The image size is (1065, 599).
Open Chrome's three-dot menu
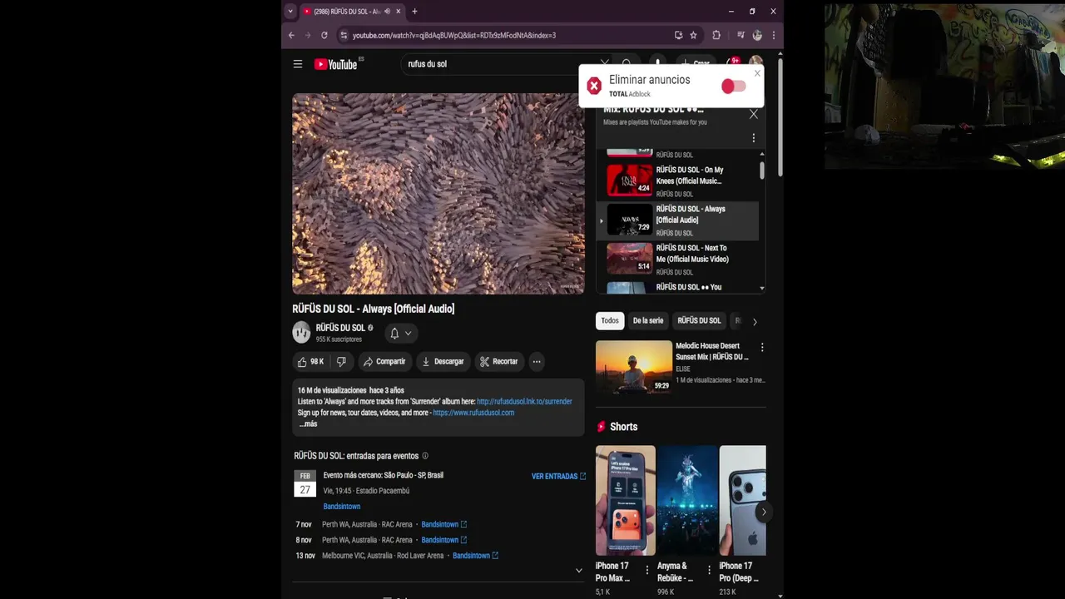click(x=774, y=35)
